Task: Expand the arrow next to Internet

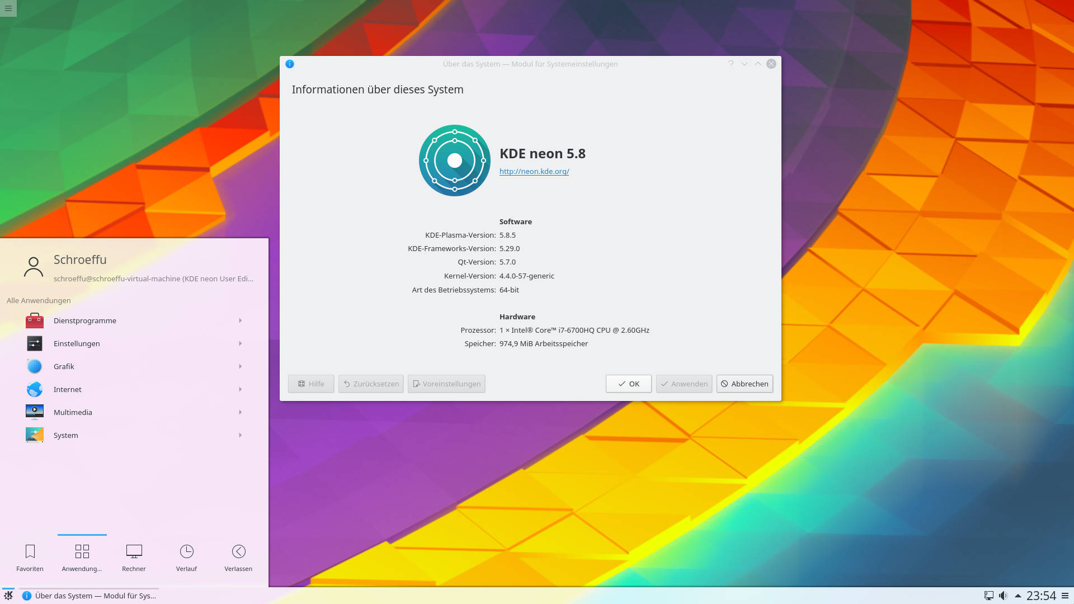Action: [241, 389]
